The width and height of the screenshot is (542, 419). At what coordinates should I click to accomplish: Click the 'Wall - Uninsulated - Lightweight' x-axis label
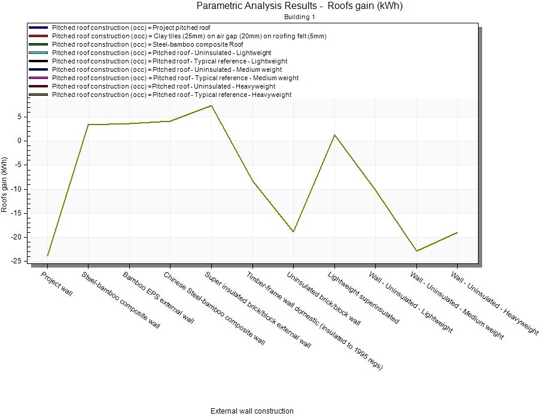(410, 302)
